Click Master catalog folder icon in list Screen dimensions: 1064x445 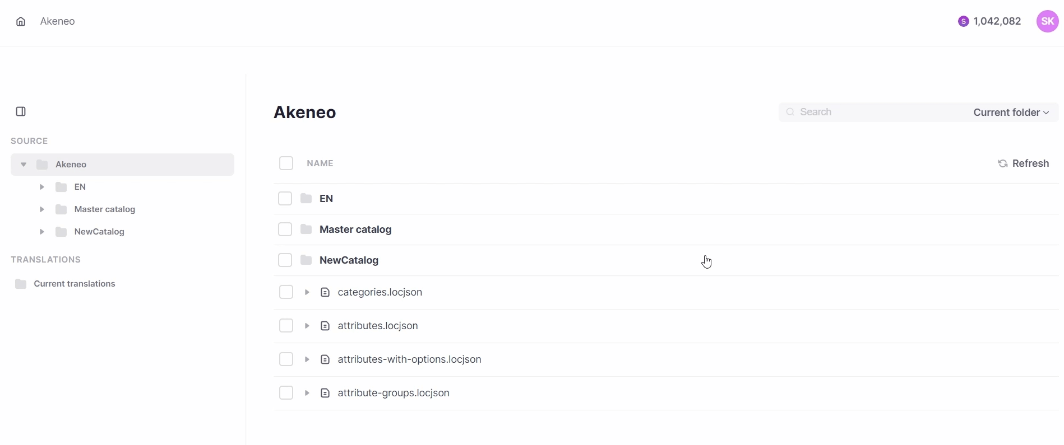pyautogui.click(x=306, y=229)
